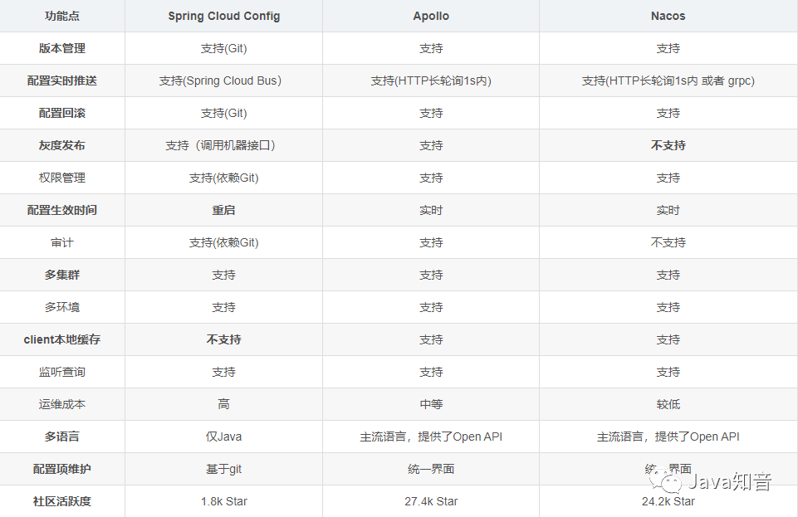Image resolution: width=798 pixels, height=517 pixels.
Task: Click the 权限管理 row label
Action: click(62, 178)
